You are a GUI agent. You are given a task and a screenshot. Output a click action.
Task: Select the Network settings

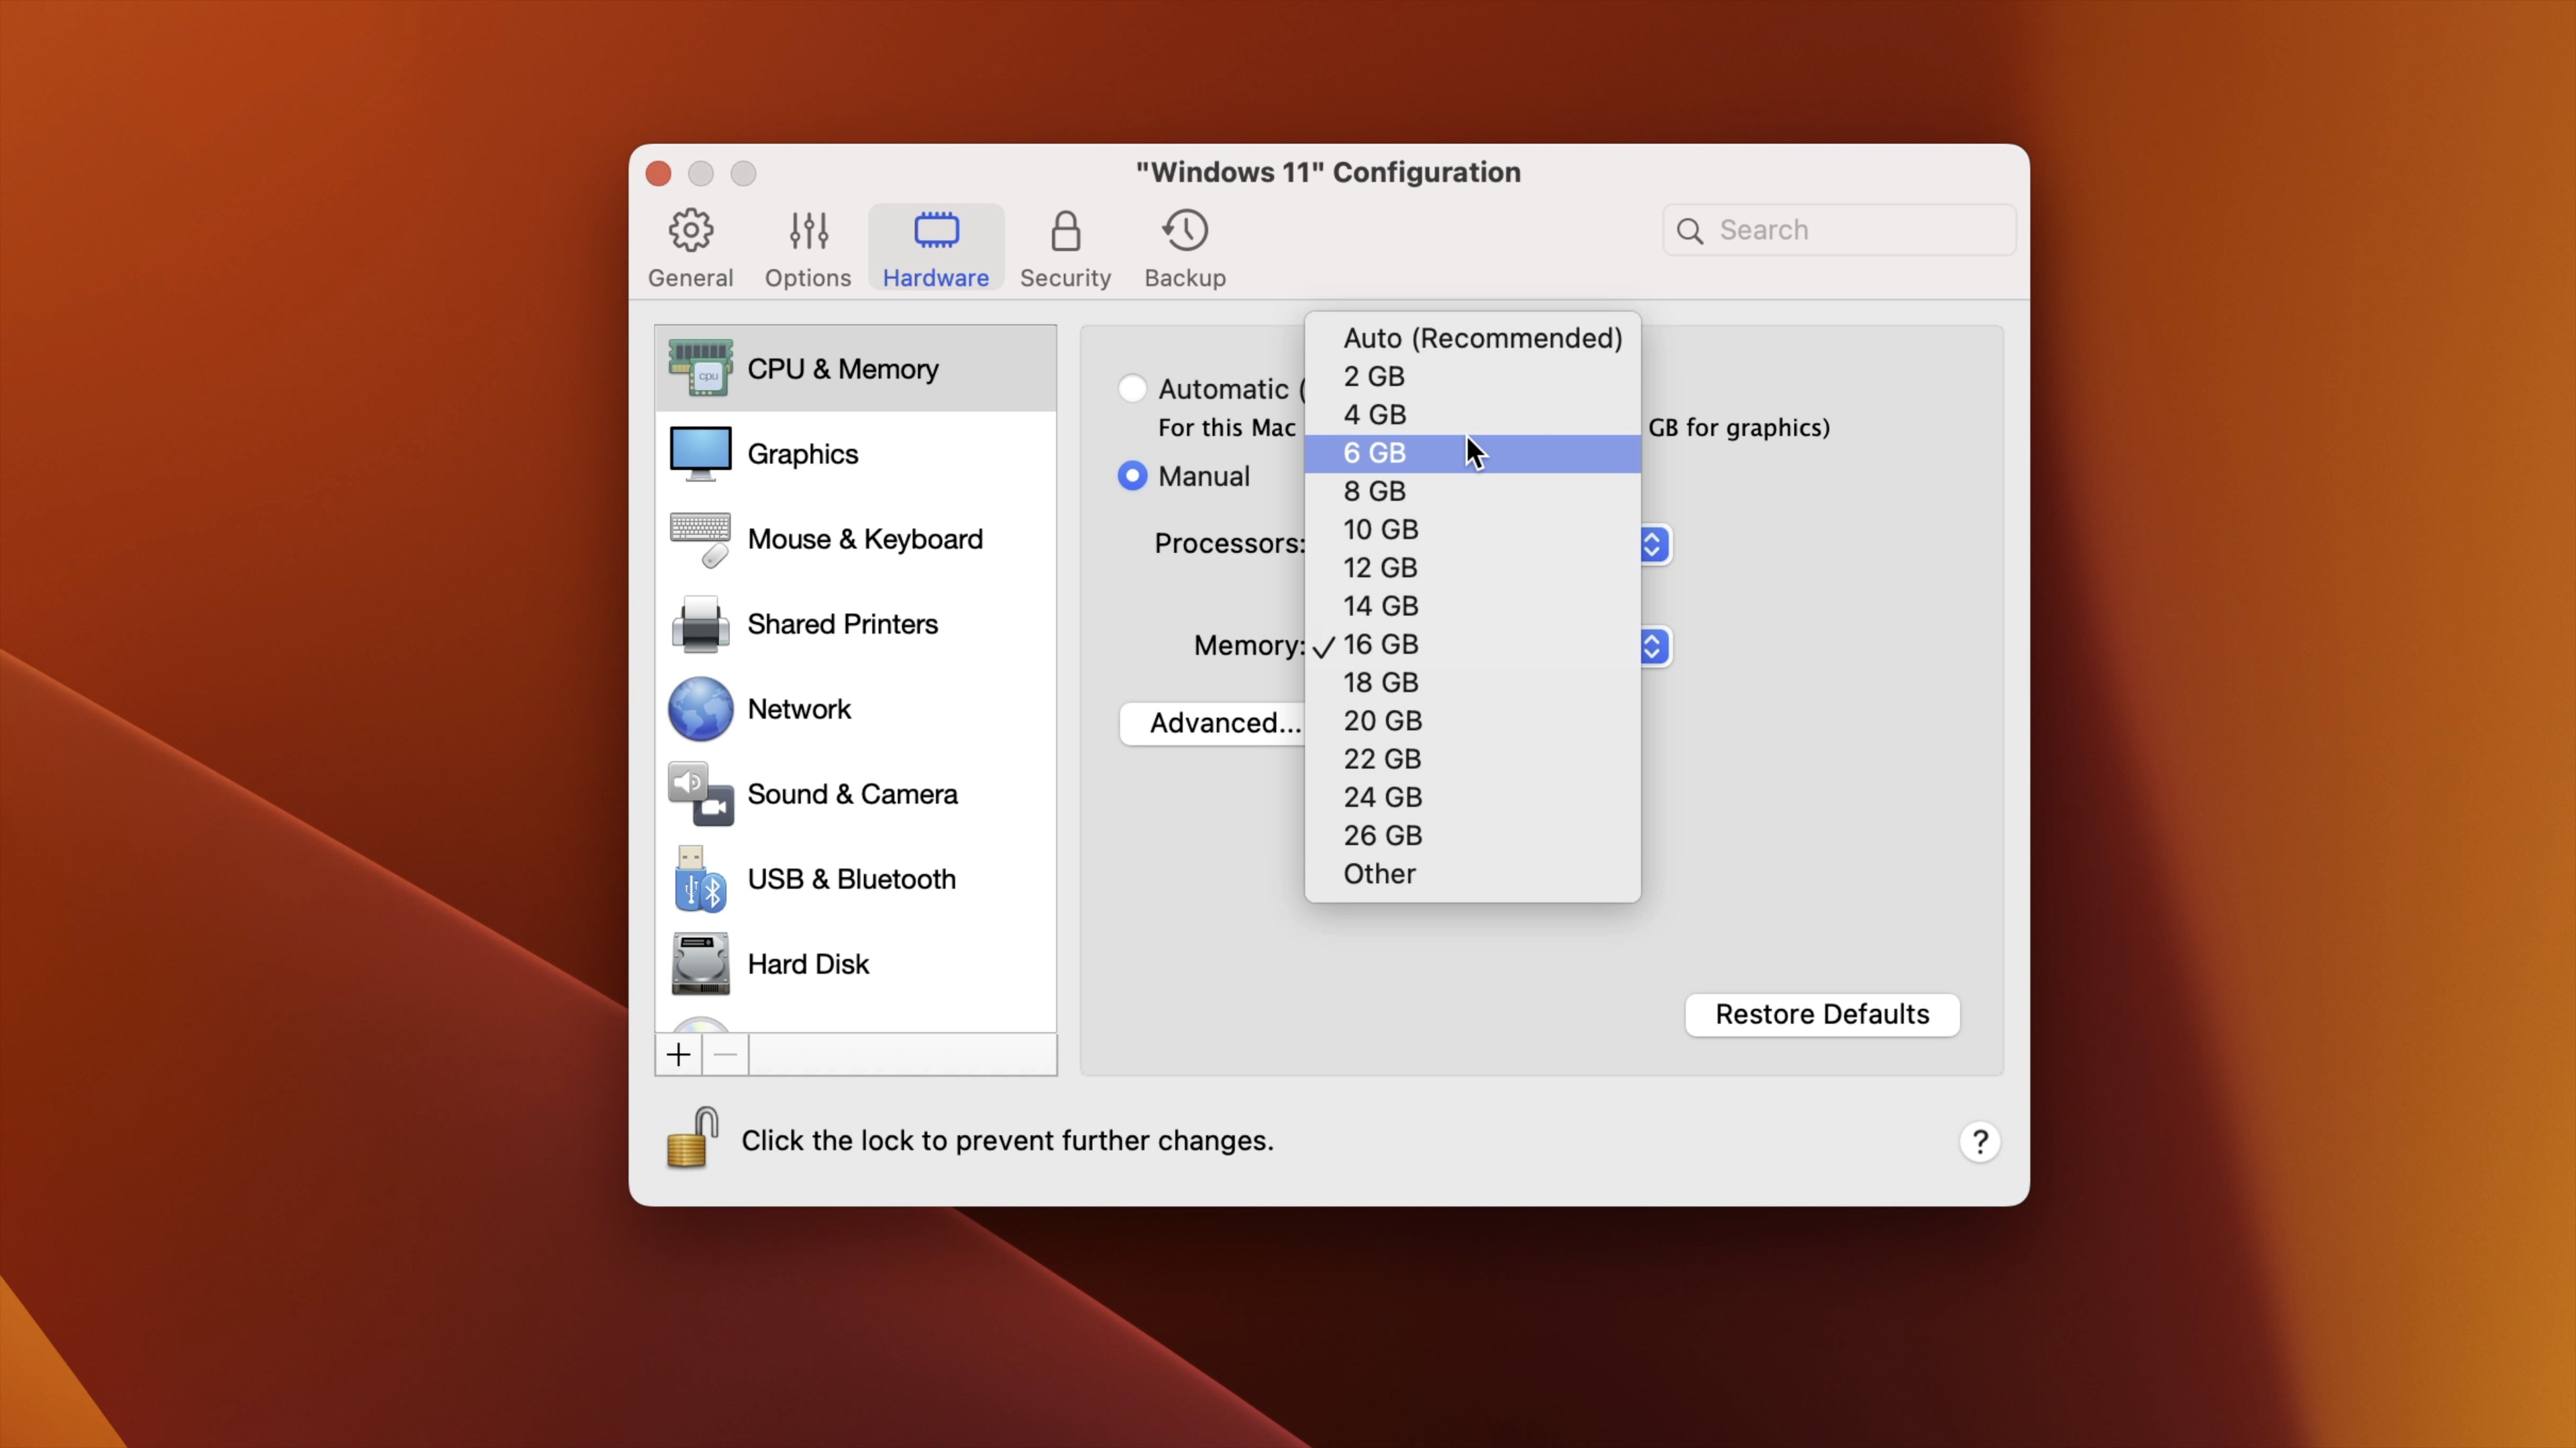pos(799,709)
